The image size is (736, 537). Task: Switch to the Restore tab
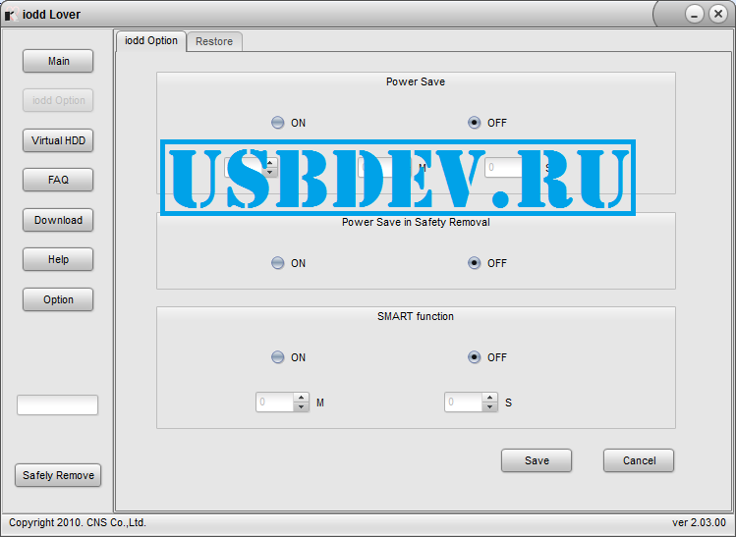tap(214, 41)
